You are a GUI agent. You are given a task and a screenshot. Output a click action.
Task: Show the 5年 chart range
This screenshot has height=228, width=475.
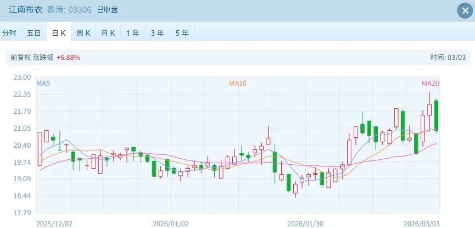[x=182, y=33]
